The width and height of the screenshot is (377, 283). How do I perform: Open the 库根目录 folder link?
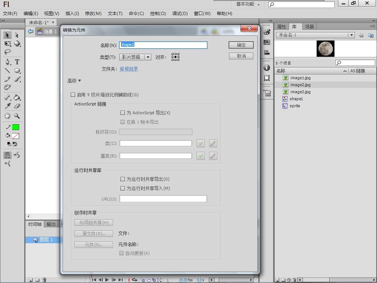129,69
